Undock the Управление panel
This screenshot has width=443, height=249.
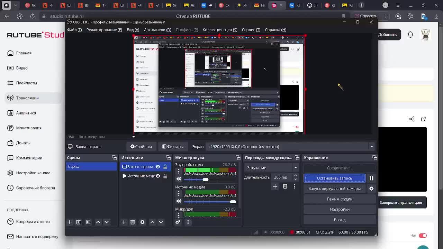[x=374, y=158]
